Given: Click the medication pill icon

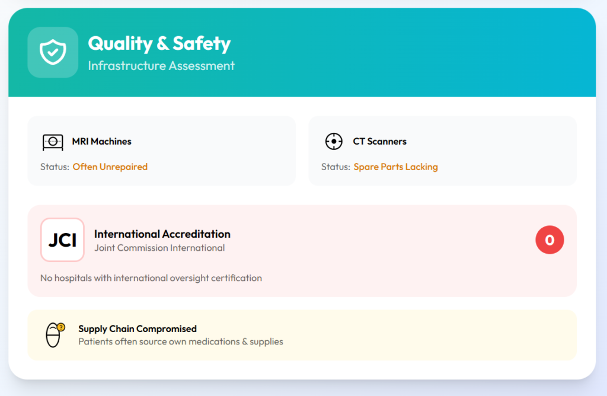Looking at the screenshot, I should (55, 335).
